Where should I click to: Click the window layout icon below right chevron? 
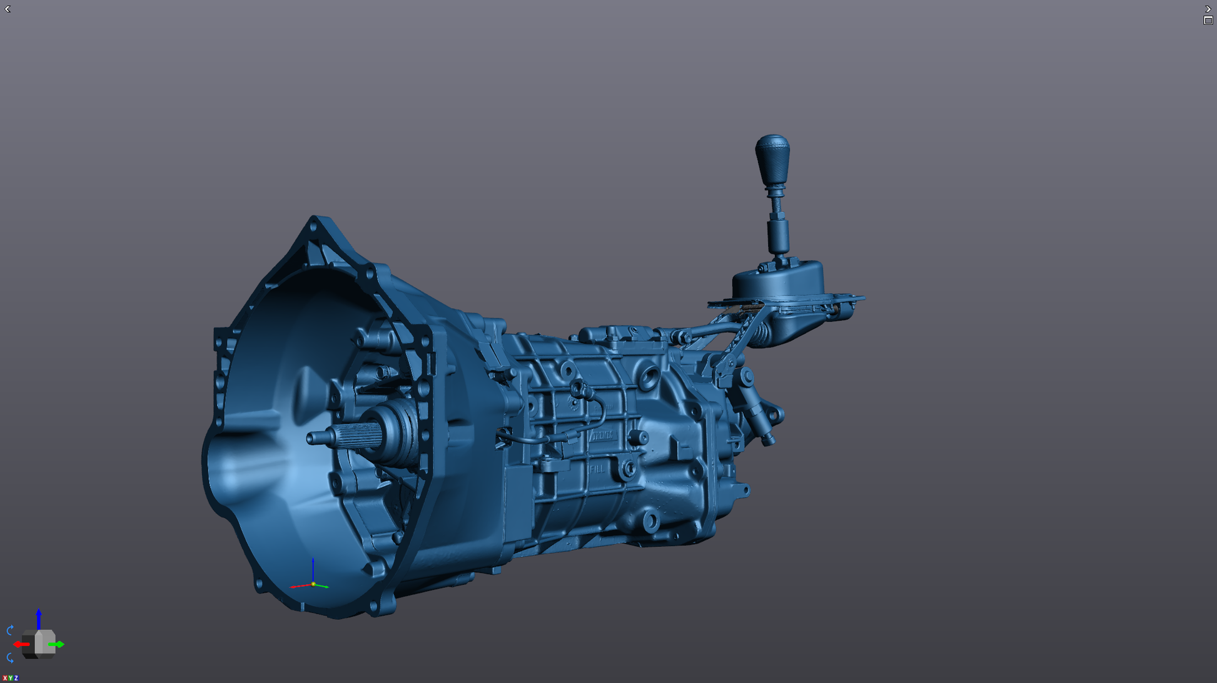1208,21
